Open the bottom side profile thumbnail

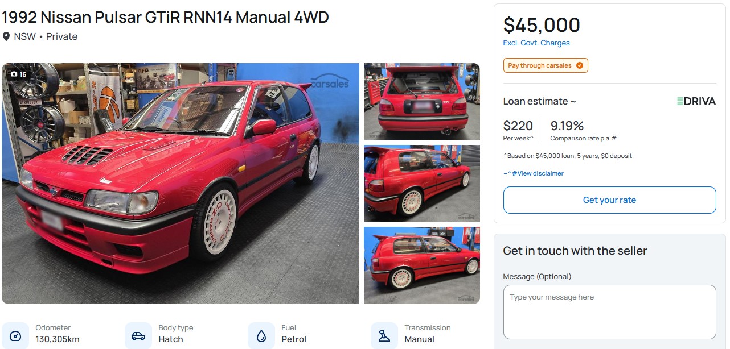[x=422, y=265]
